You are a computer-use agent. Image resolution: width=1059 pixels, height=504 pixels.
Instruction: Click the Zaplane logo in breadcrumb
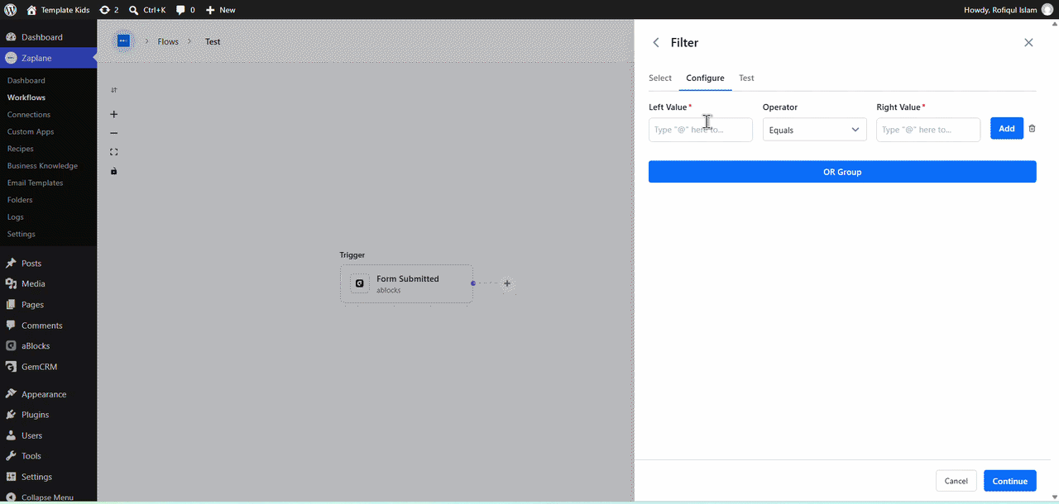pos(123,40)
